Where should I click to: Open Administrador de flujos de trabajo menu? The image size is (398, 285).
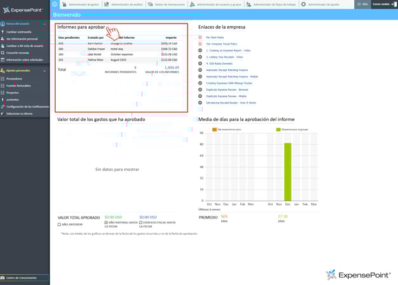271,4
